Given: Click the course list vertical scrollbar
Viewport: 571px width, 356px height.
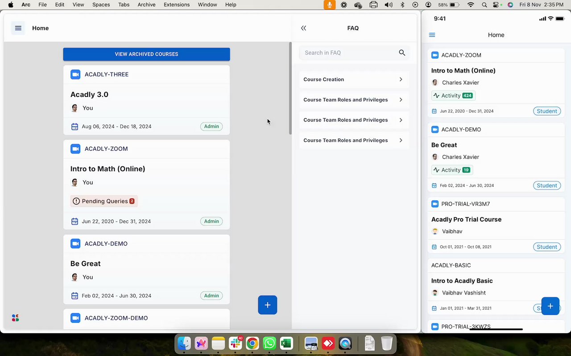Looking at the screenshot, I should 290,89.
